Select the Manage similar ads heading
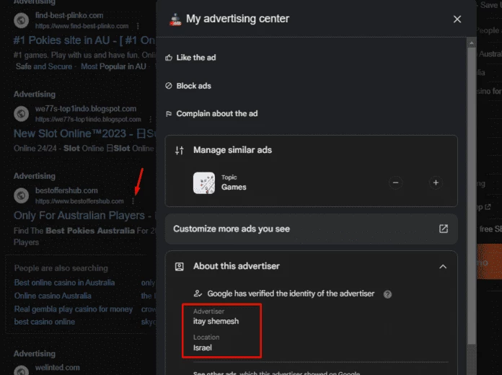Screen dimensions: 502x375 tap(232, 150)
